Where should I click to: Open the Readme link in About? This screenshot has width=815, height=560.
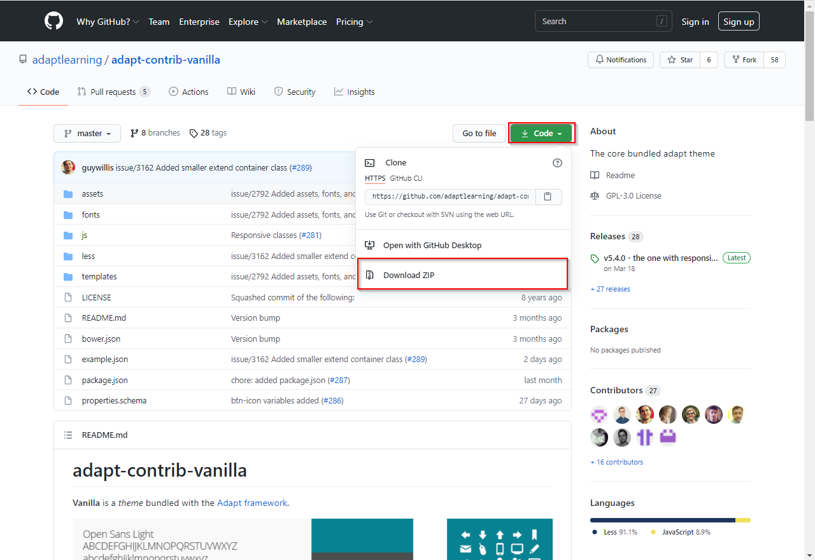pyautogui.click(x=613, y=175)
